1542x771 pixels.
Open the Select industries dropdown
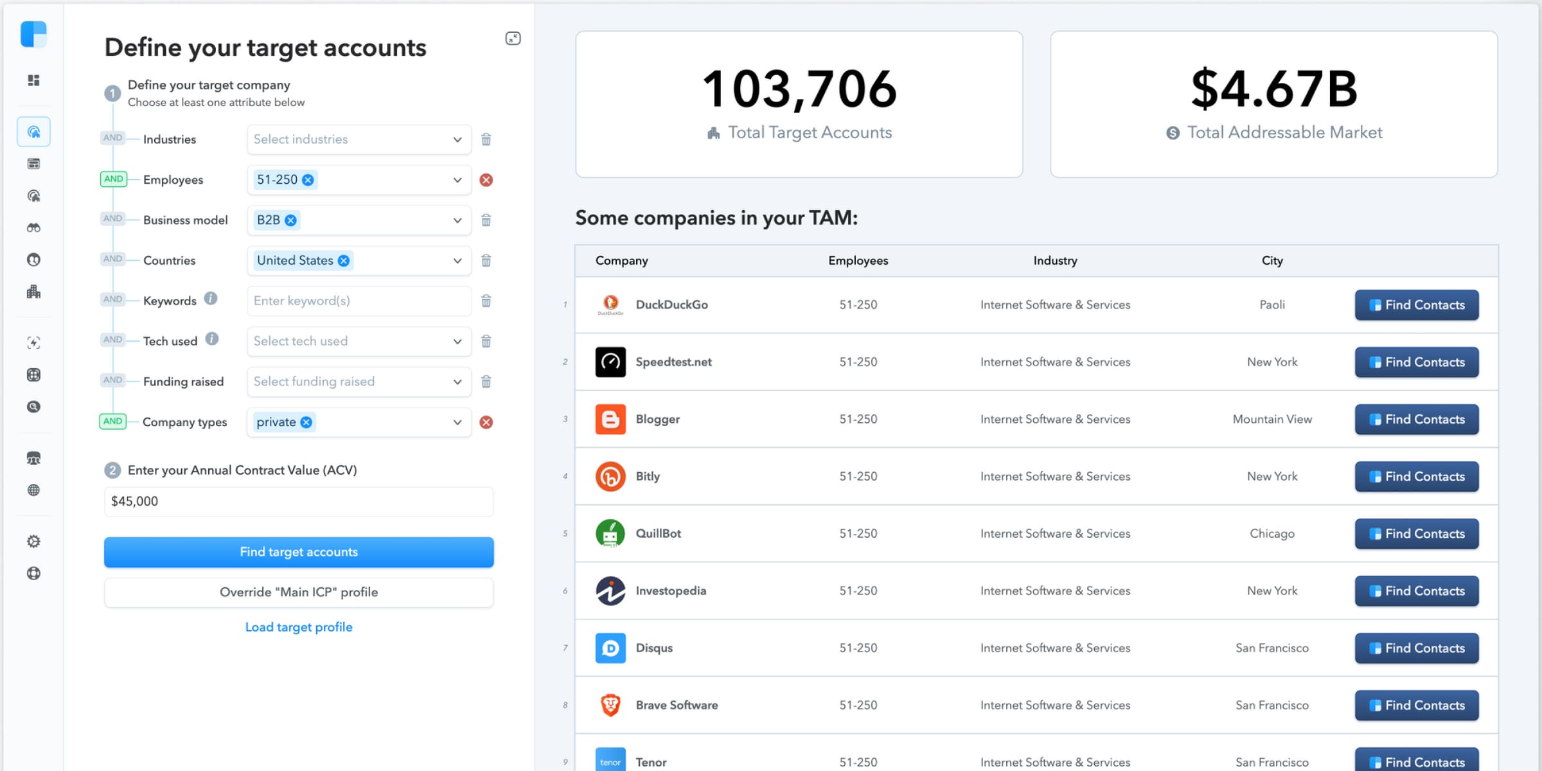pyautogui.click(x=359, y=139)
